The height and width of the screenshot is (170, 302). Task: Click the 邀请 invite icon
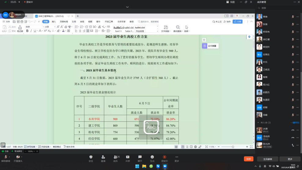coord(103,157)
